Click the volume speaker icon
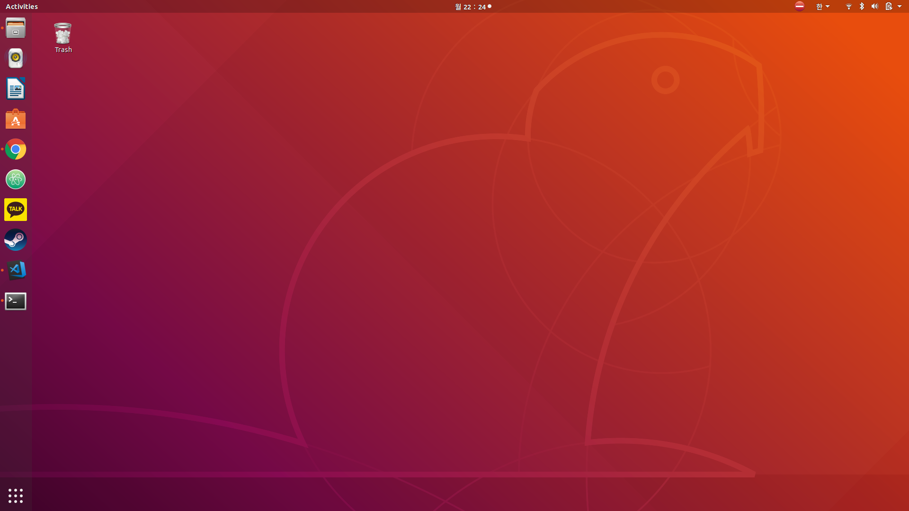 coord(874,7)
